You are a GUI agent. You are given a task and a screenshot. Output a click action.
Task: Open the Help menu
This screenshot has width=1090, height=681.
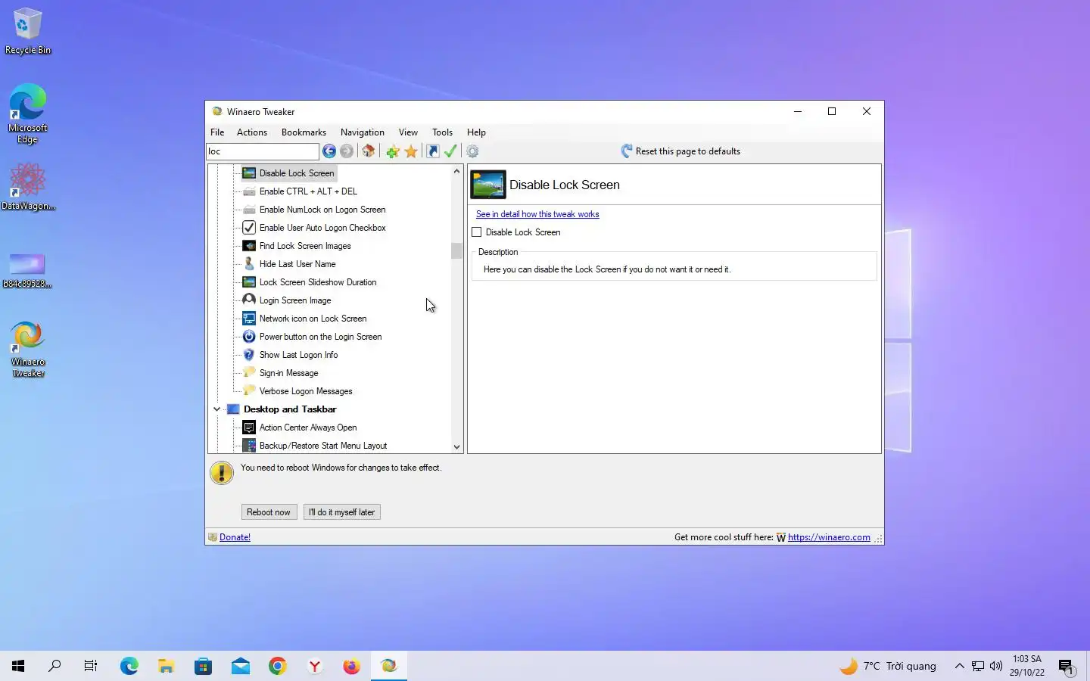tap(476, 132)
